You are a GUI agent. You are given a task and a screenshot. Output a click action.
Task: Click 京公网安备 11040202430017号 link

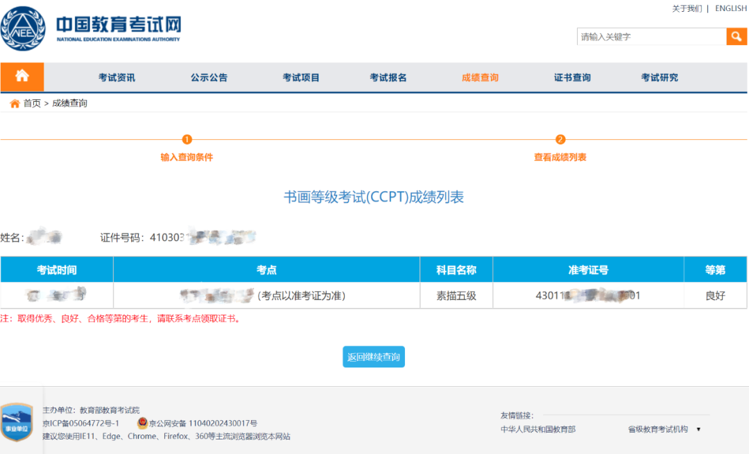pos(203,423)
